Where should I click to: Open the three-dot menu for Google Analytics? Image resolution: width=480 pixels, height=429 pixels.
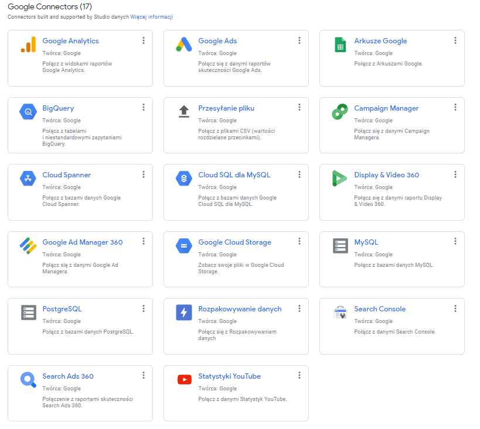[144, 40]
